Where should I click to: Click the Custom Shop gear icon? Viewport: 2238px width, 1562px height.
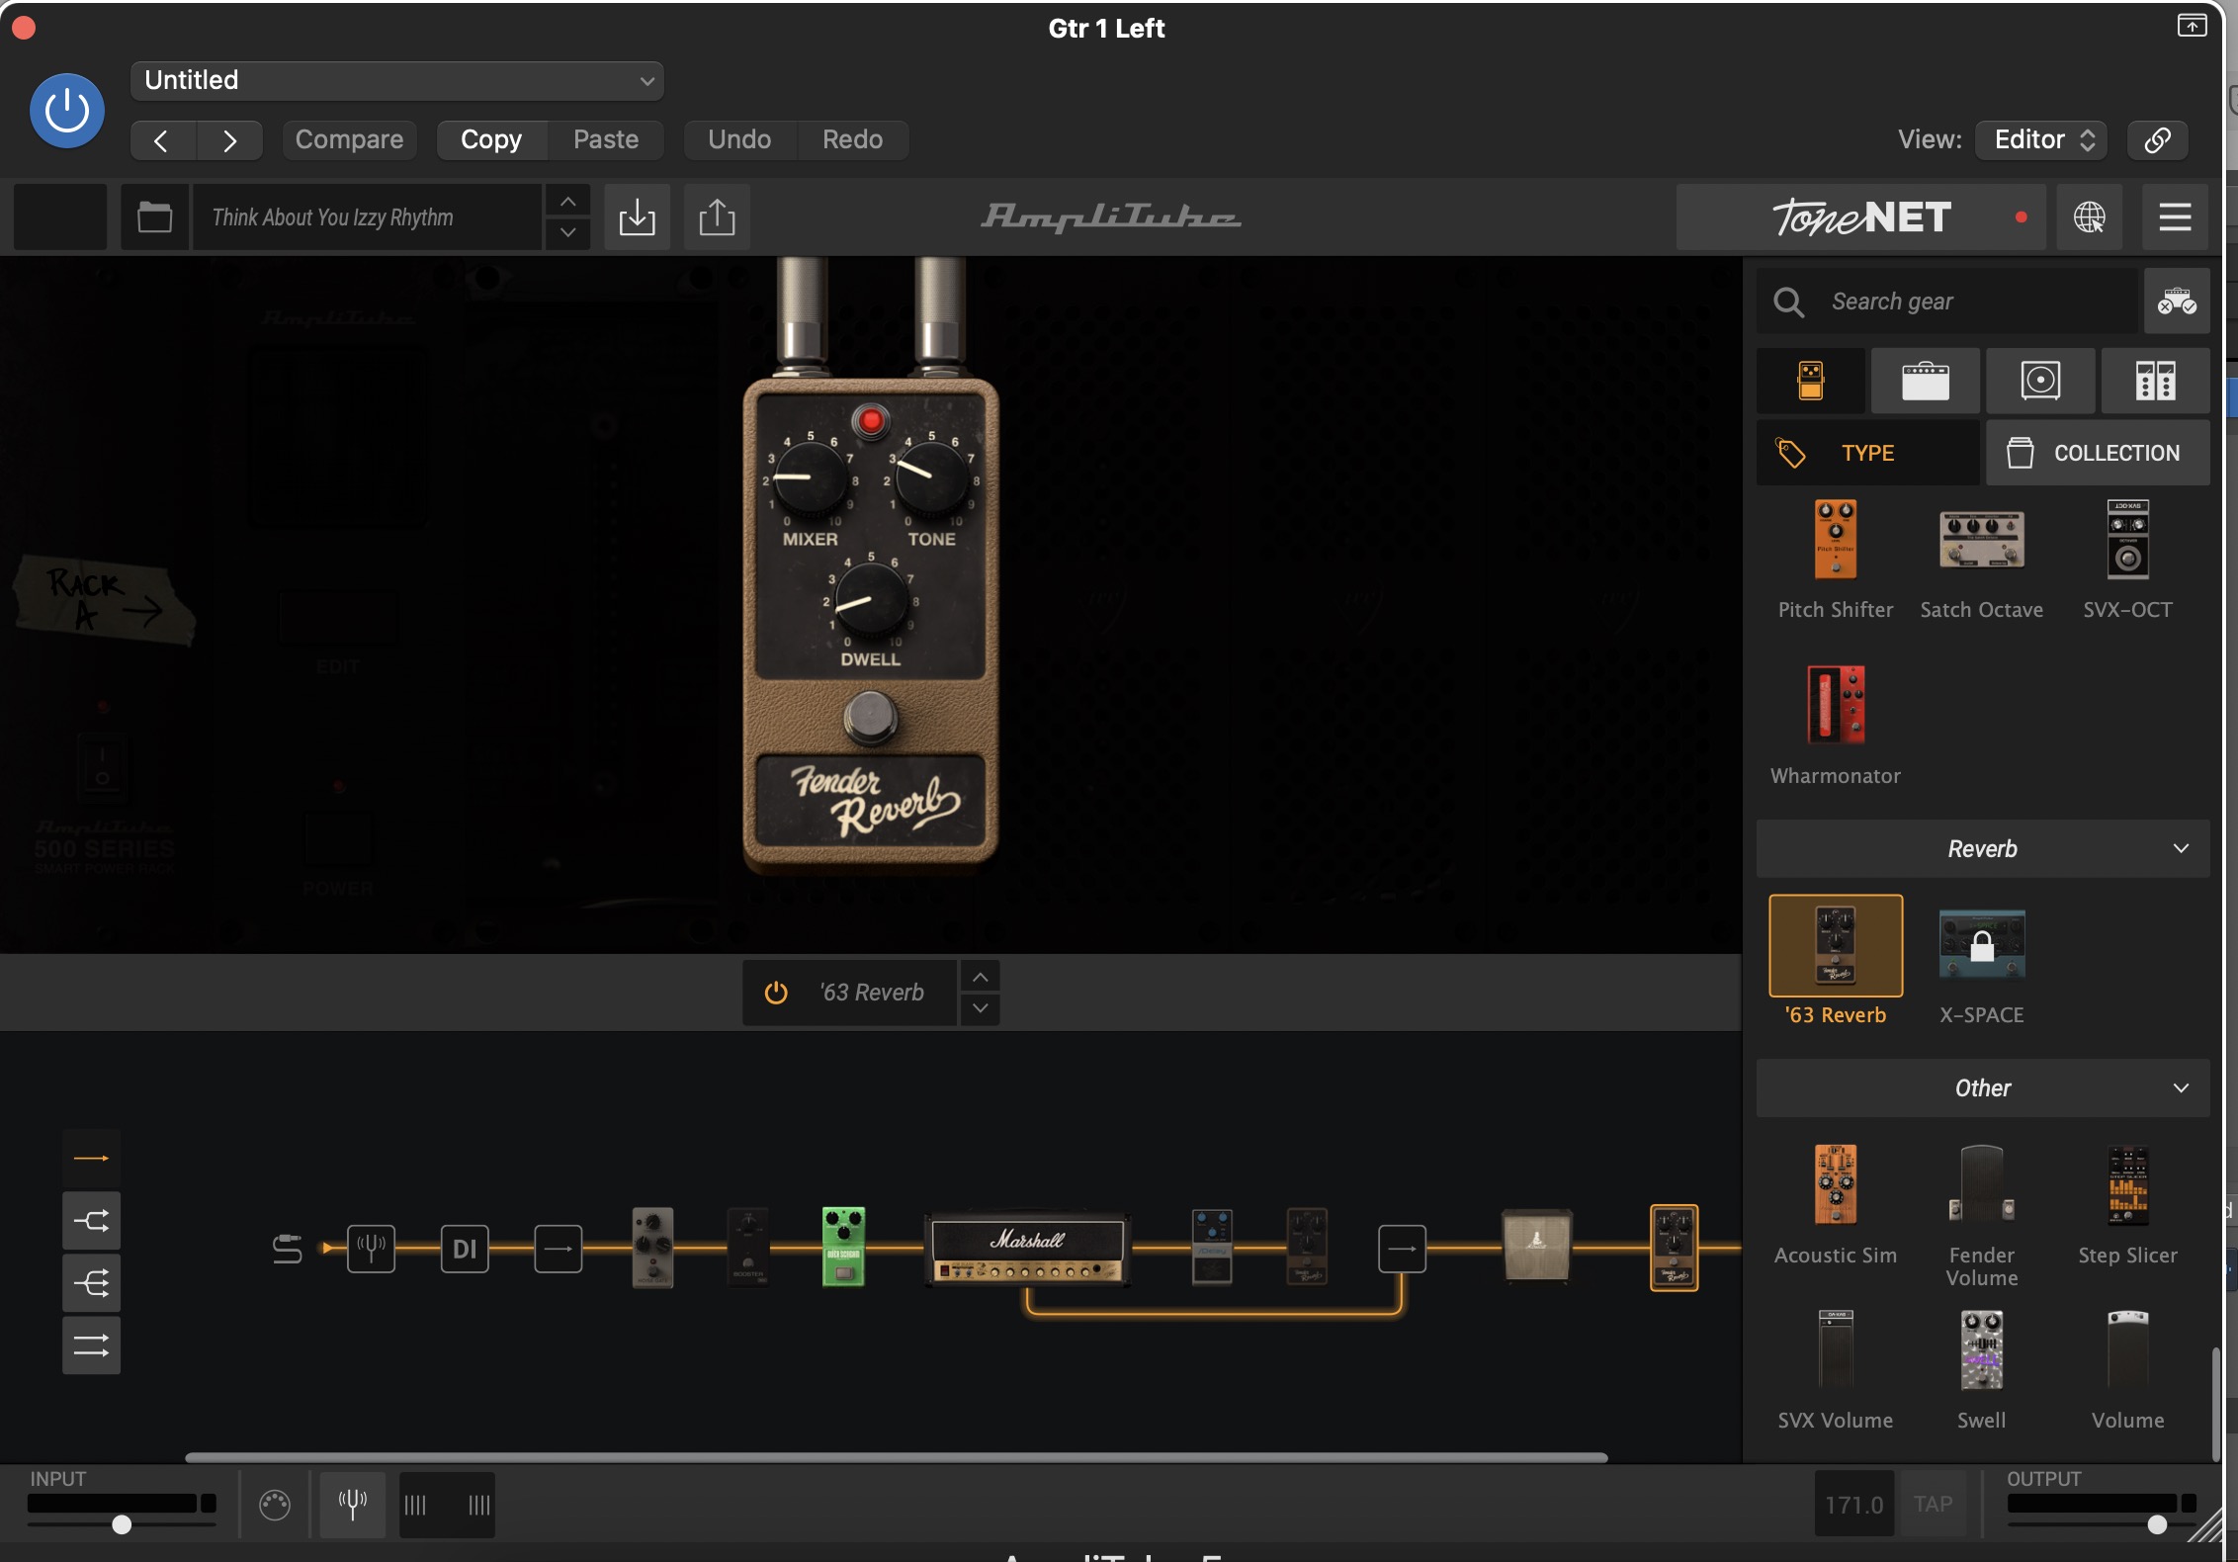click(x=2177, y=302)
